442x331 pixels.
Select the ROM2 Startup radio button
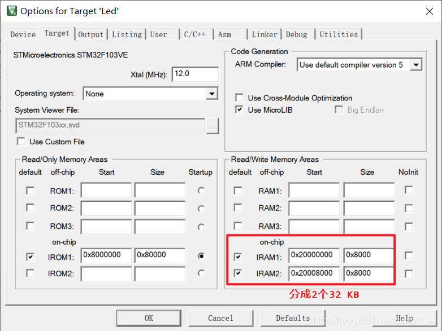point(201,209)
